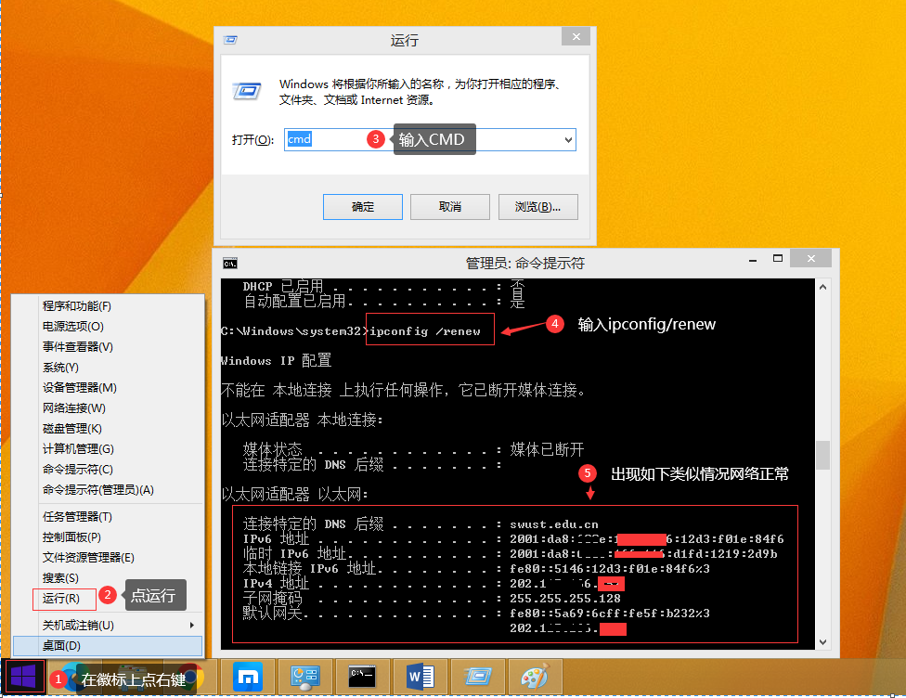906x698 pixels.
Task: Select 电源选项(O) menu entry
Action: (x=108, y=327)
